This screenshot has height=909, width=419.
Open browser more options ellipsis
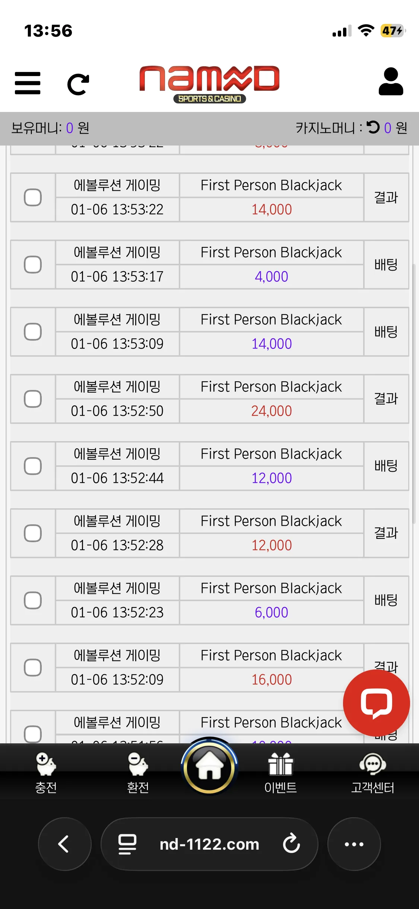coord(354,844)
